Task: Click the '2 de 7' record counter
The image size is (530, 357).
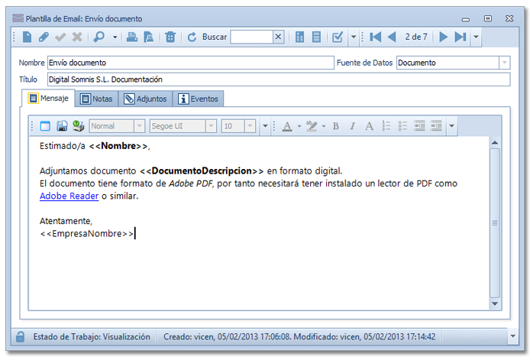Action: coord(416,37)
